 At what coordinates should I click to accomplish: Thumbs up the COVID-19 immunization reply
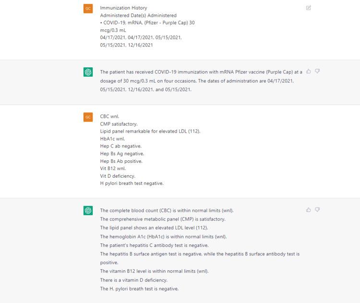tap(309, 72)
